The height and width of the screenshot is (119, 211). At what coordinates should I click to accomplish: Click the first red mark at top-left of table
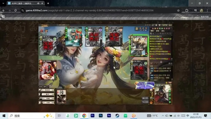coord(42,31)
